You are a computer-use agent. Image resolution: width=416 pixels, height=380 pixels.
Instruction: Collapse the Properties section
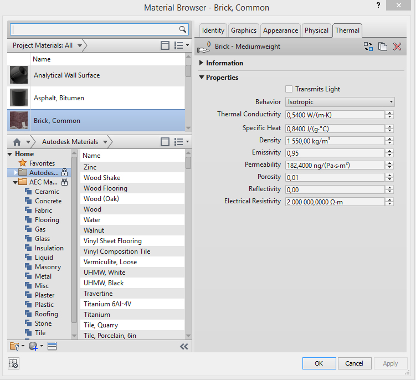tap(202, 77)
